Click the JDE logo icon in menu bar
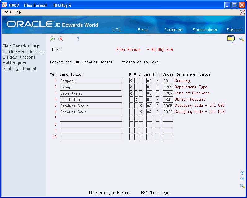This screenshot has height=198, width=247. pos(243,12)
